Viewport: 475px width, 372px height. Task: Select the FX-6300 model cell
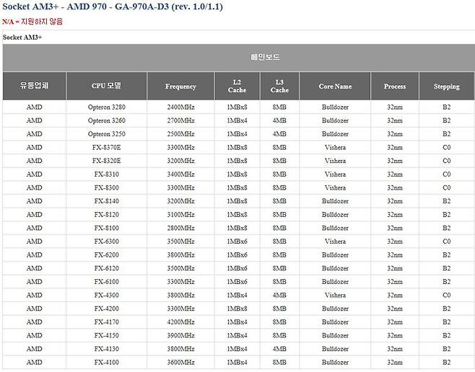tap(107, 242)
